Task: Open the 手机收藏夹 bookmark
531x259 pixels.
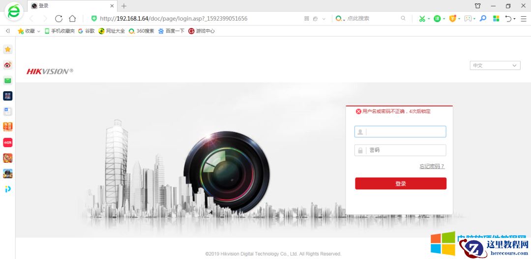Action: (x=59, y=31)
